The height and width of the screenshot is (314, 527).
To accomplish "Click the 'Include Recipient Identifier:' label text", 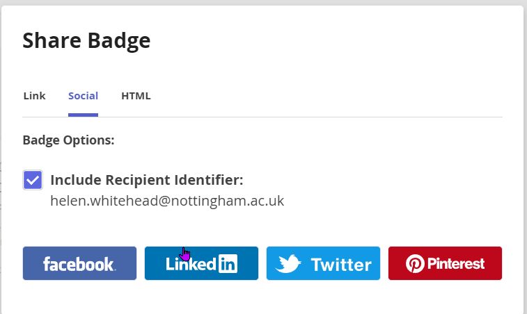I will point(147,181).
